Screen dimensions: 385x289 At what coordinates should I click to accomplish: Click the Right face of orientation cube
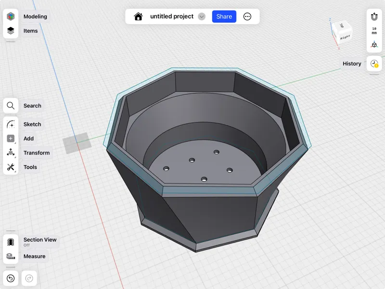(x=345, y=38)
